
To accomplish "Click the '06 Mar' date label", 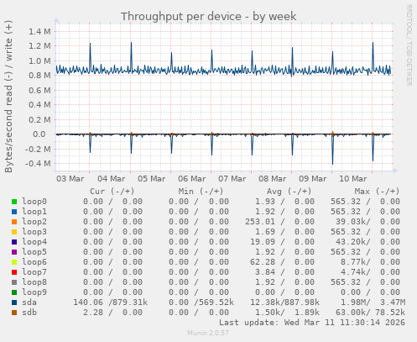I will point(192,179).
